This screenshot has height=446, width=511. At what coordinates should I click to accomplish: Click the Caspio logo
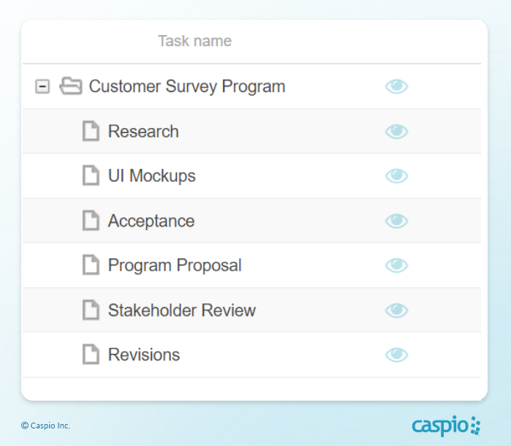446,425
